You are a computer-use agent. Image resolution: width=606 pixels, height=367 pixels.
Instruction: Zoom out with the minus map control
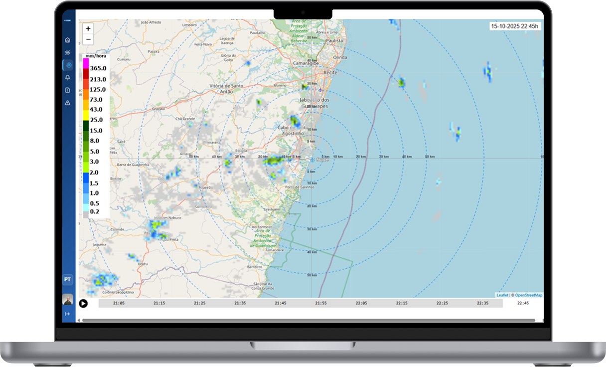pos(88,39)
